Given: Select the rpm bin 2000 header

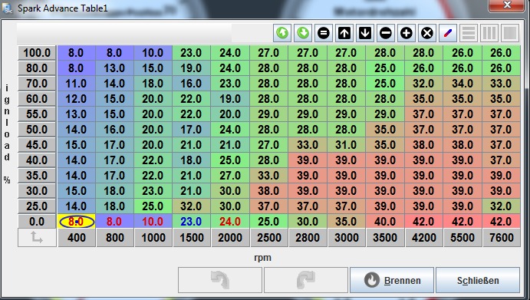Looking at the screenshot, I should pos(230,237).
